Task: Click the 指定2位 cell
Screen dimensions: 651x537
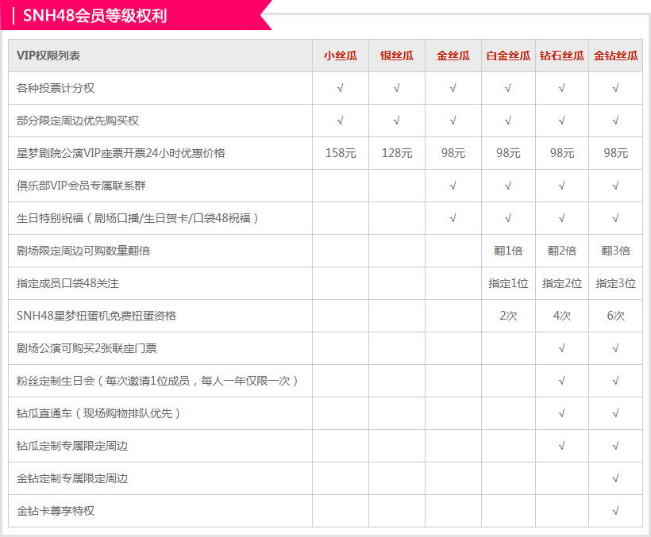Action: [x=562, y=283]
